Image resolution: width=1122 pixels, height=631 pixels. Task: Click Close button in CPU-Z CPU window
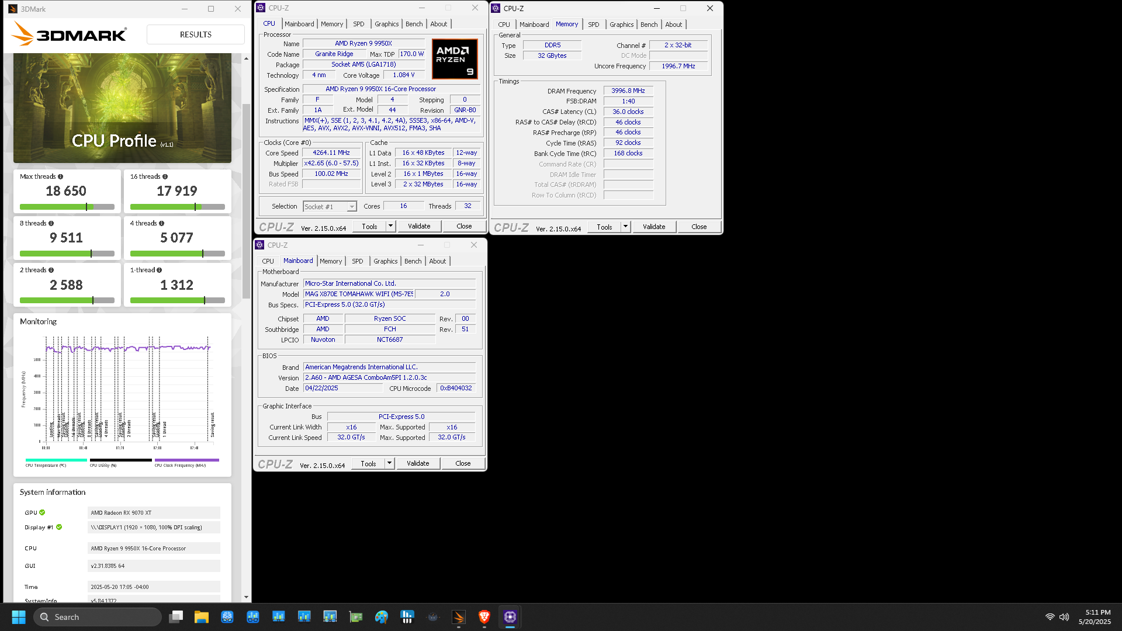[464, 226]
